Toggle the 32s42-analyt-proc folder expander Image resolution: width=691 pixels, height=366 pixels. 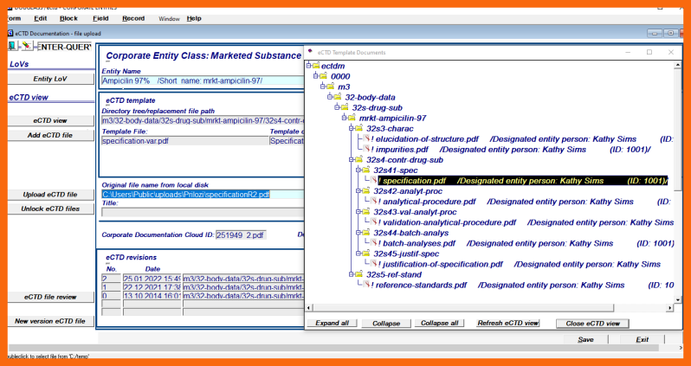point(358,191)
